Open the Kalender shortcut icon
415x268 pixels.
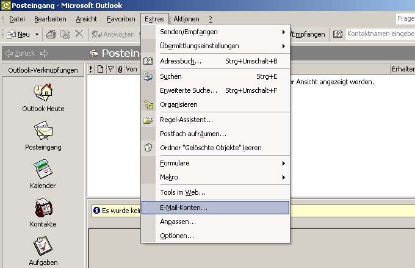[x=43, y=169]
